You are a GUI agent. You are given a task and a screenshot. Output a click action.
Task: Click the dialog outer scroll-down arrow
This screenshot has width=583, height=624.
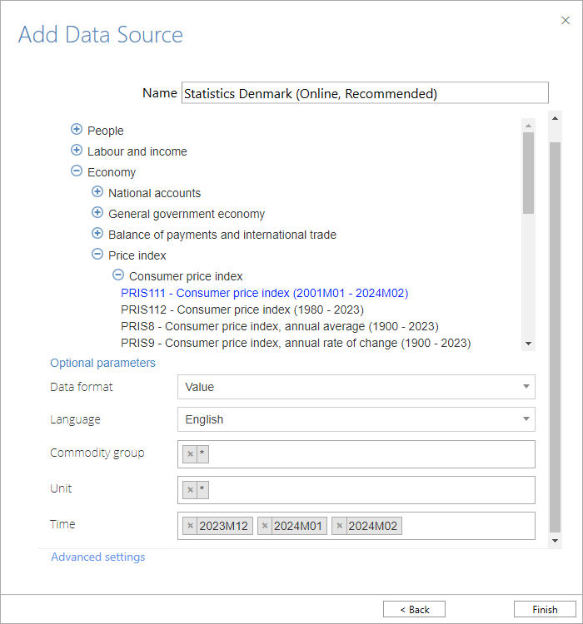(x=555, y=541)
